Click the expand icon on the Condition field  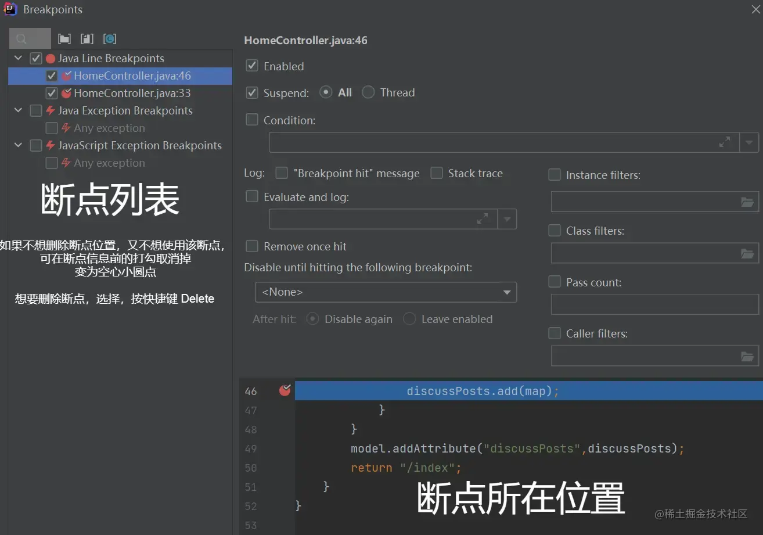(x=724, y=141)
